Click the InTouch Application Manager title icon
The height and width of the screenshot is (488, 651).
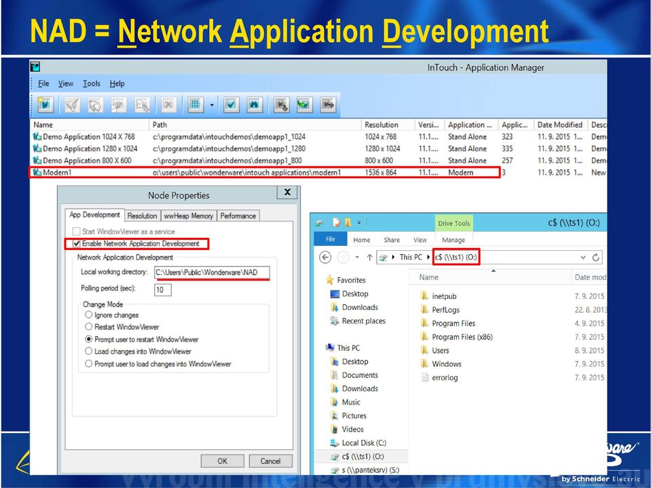coord(35,67)
